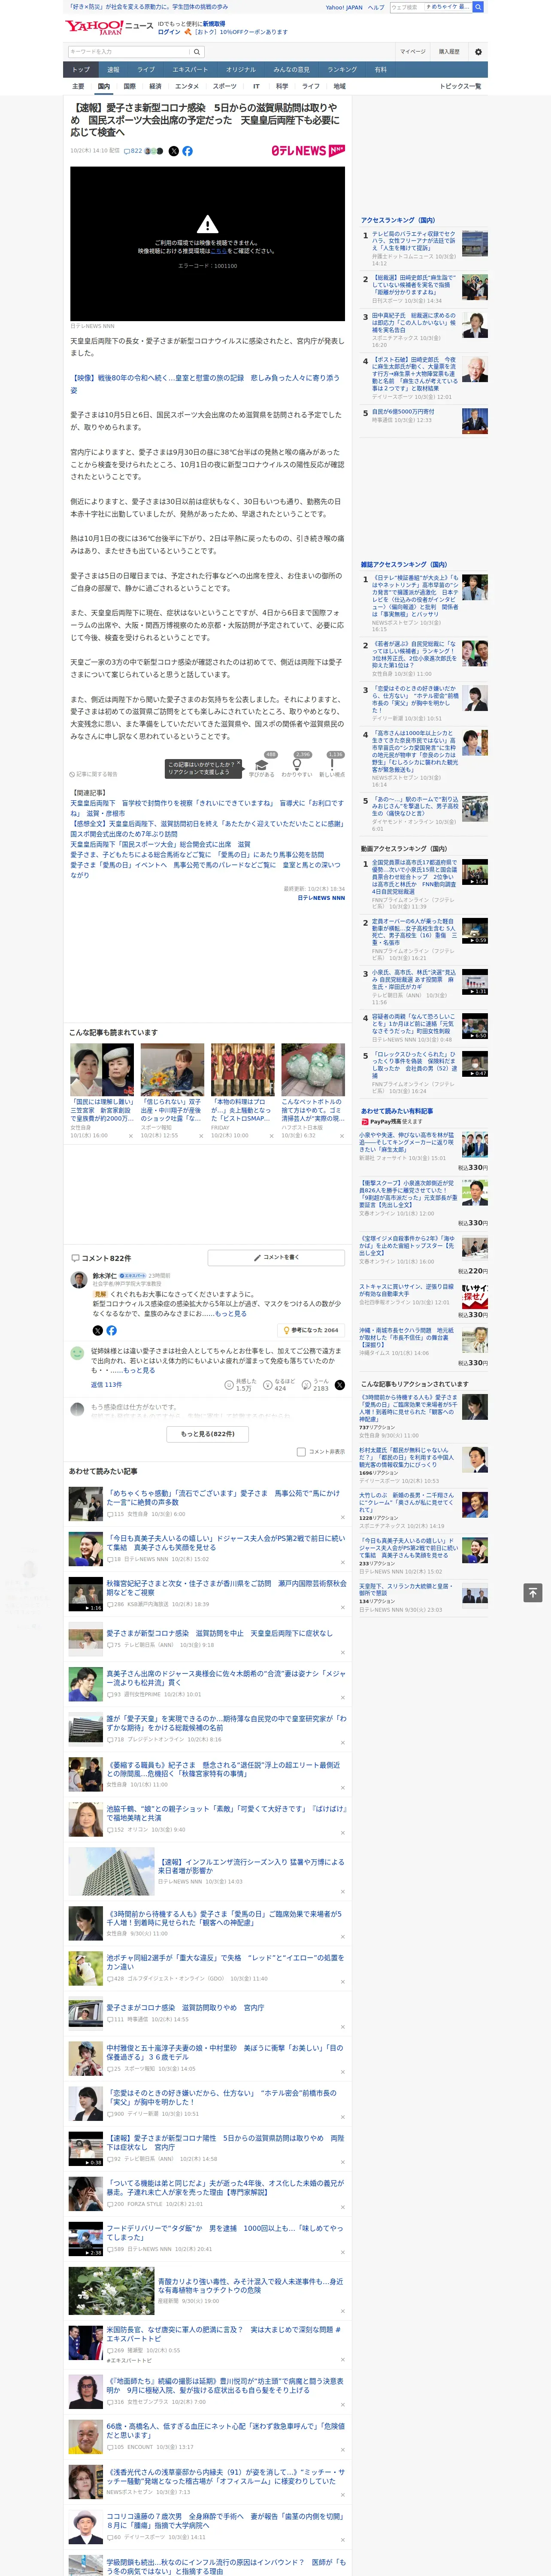Select the トップ navigation tab
Screen dimensions: 551x2576
tap(81, 69)
